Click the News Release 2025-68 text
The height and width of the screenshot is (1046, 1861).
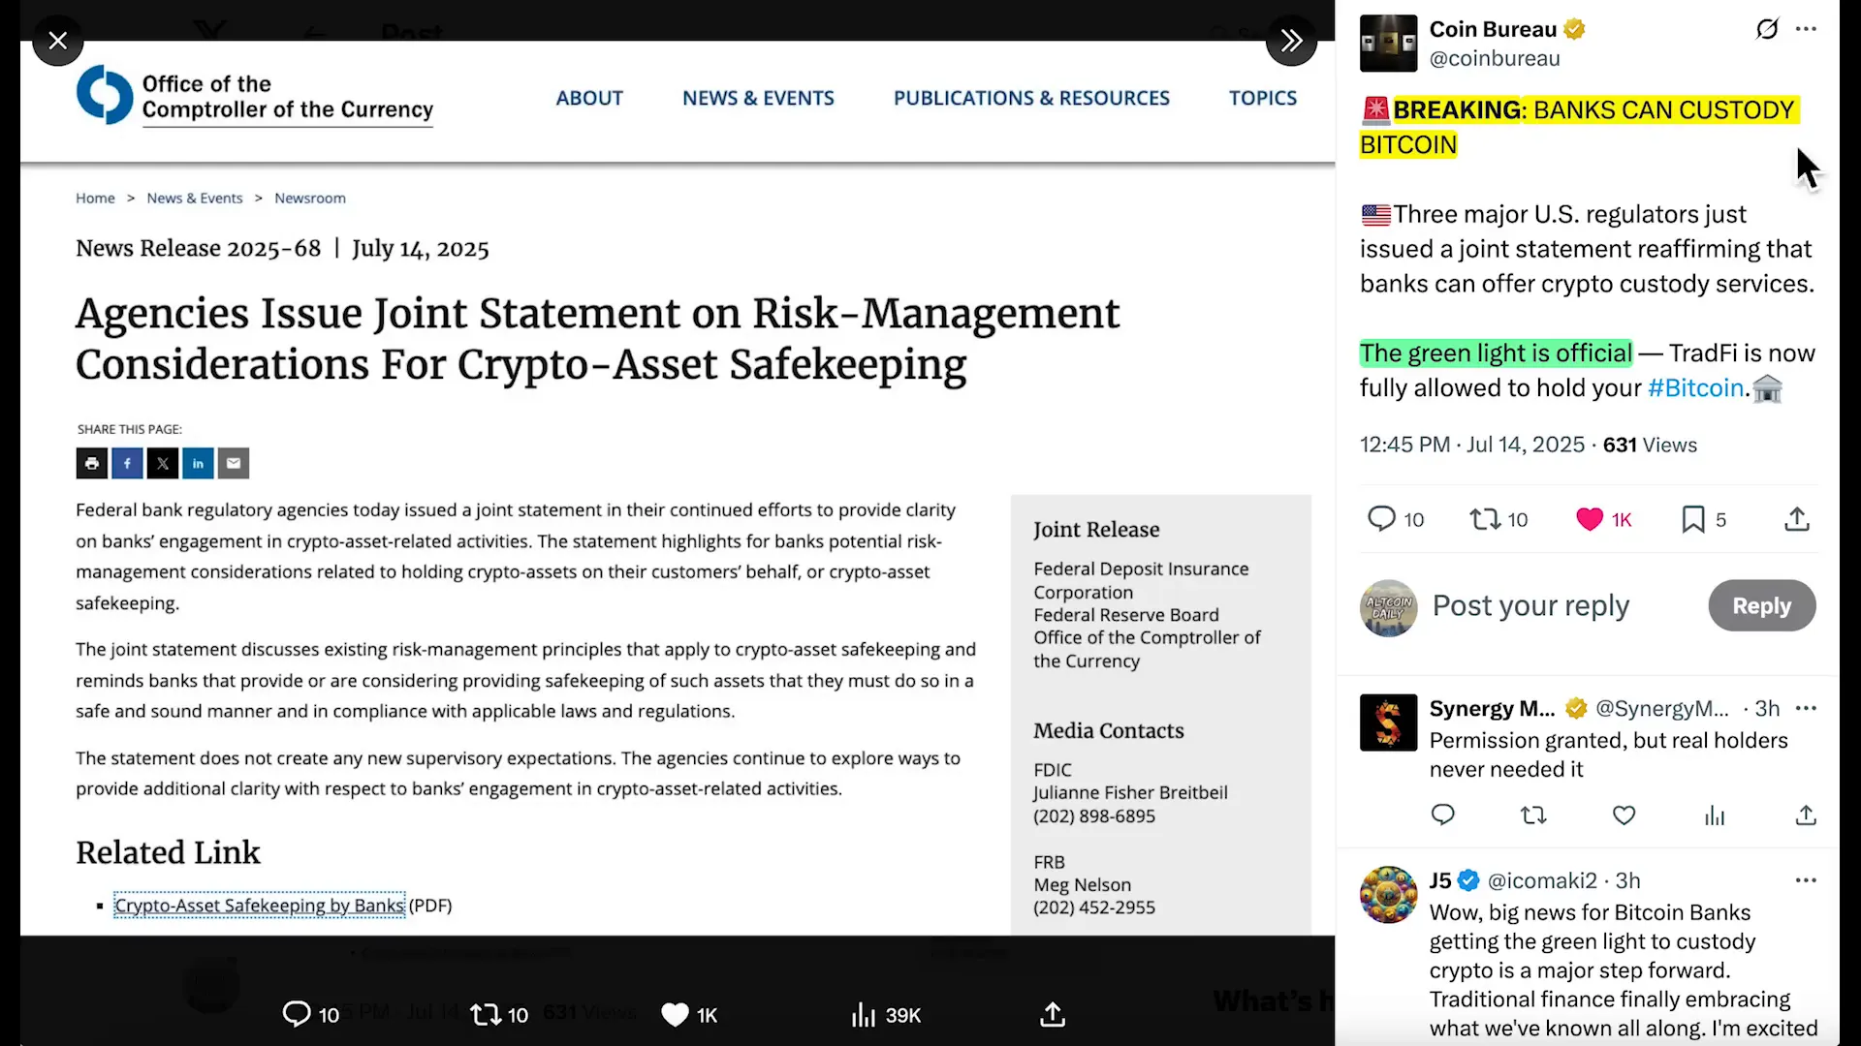199,248
